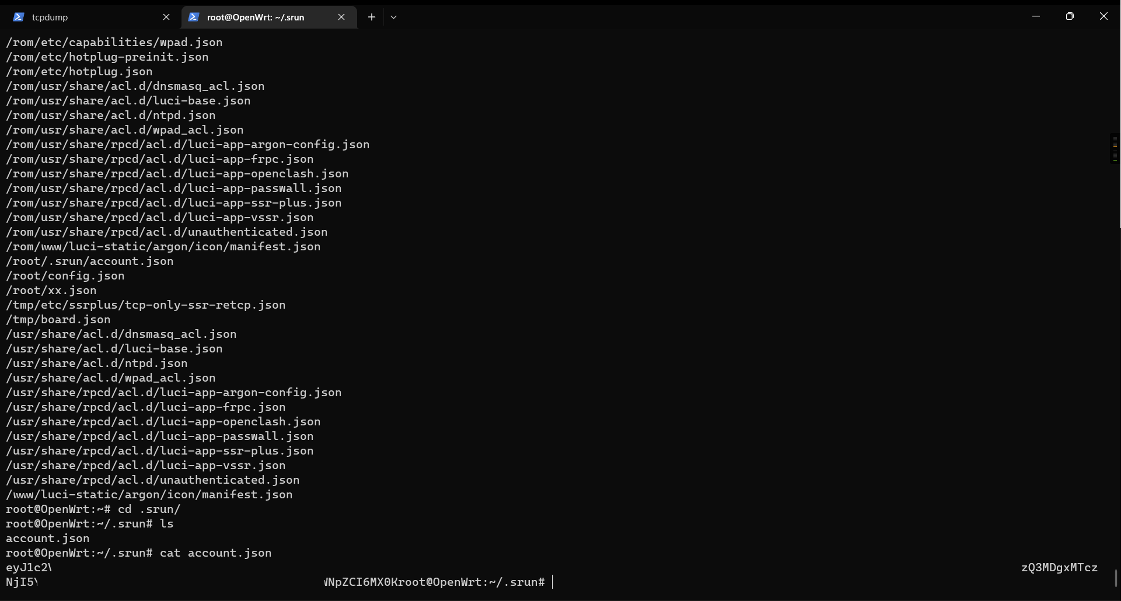Click the scrollbar on the right edge

1115,149
